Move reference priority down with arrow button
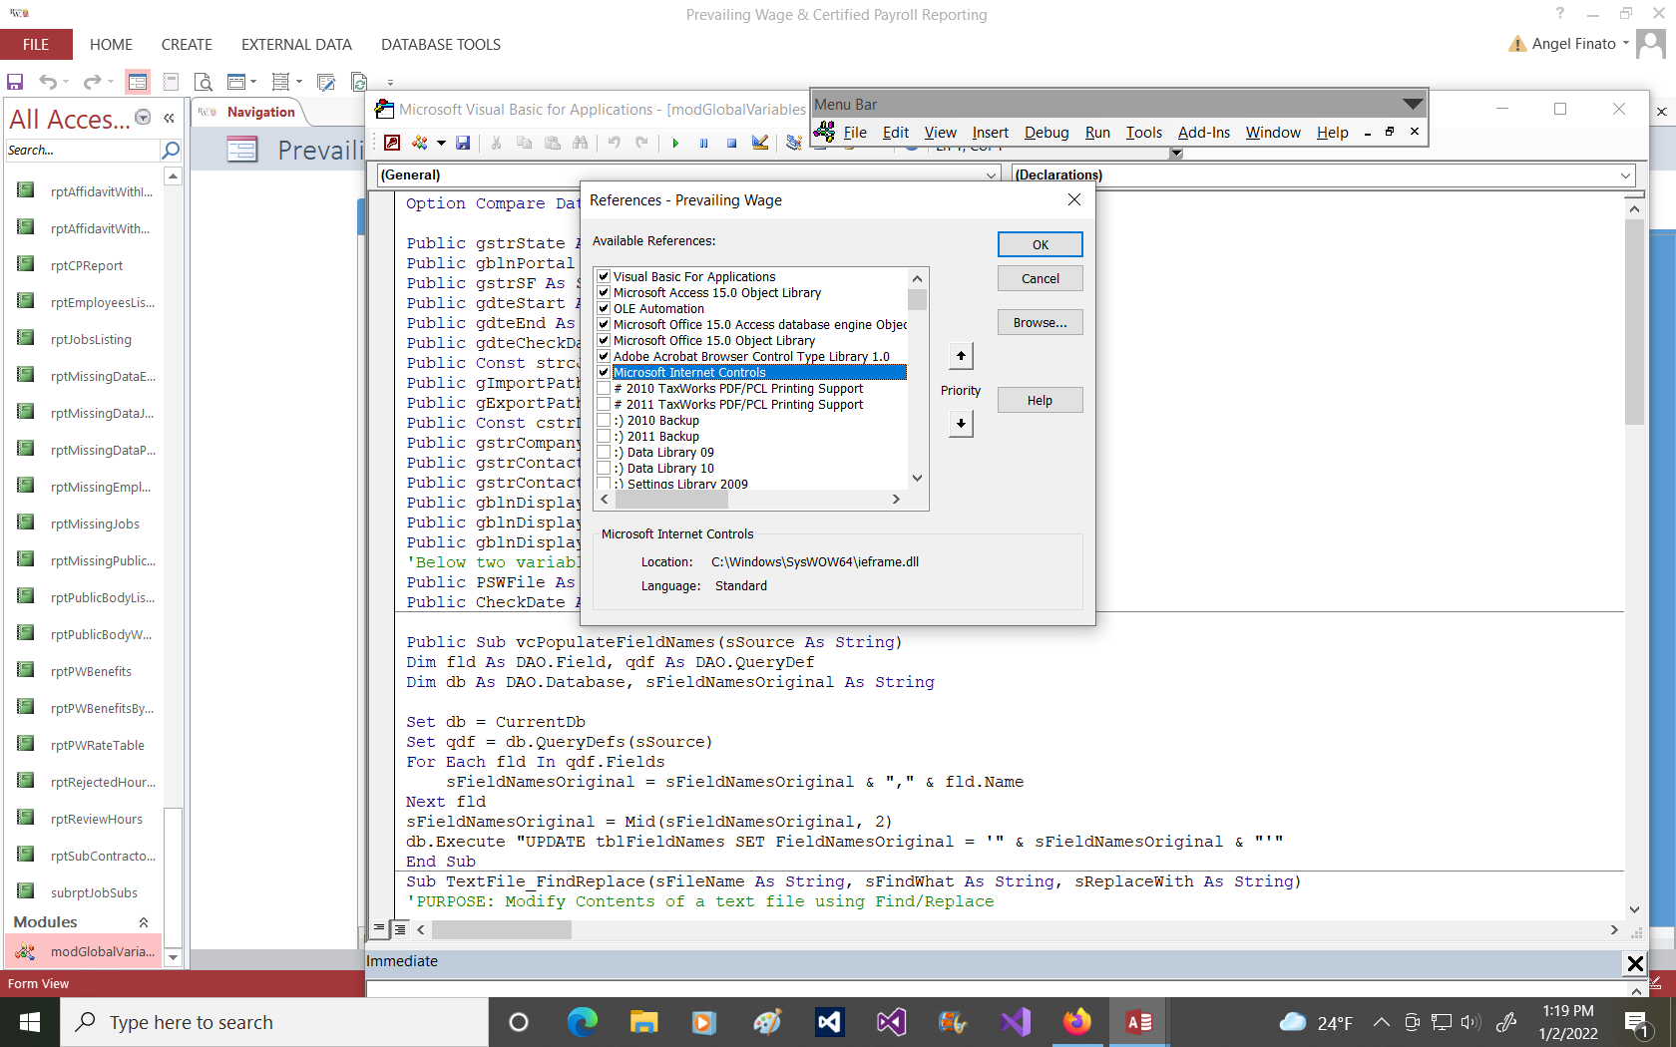The image size is (1676, 1047). click(961, 424)
